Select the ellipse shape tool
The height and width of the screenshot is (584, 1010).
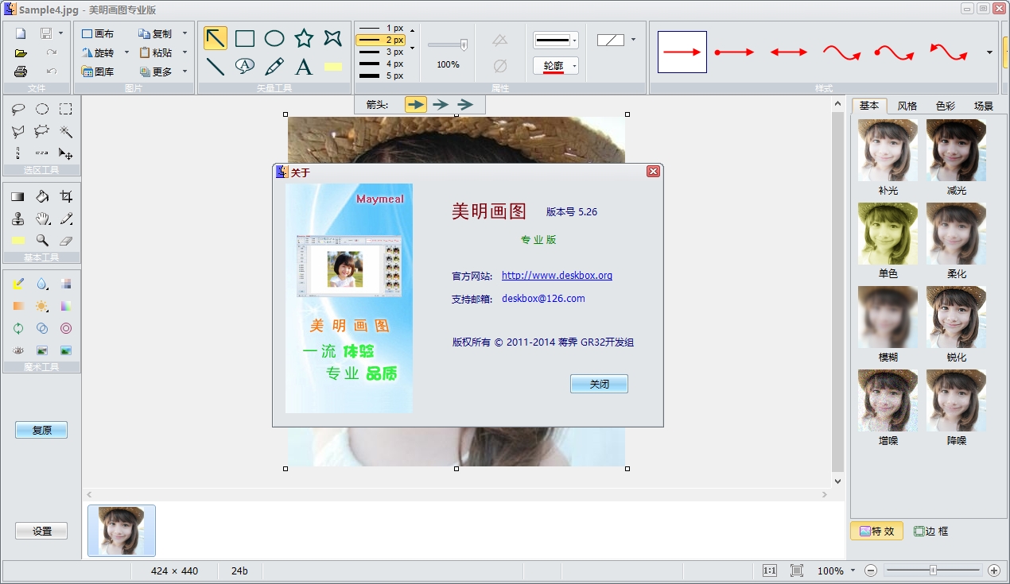pyautogui.click(x=274, y=38)
